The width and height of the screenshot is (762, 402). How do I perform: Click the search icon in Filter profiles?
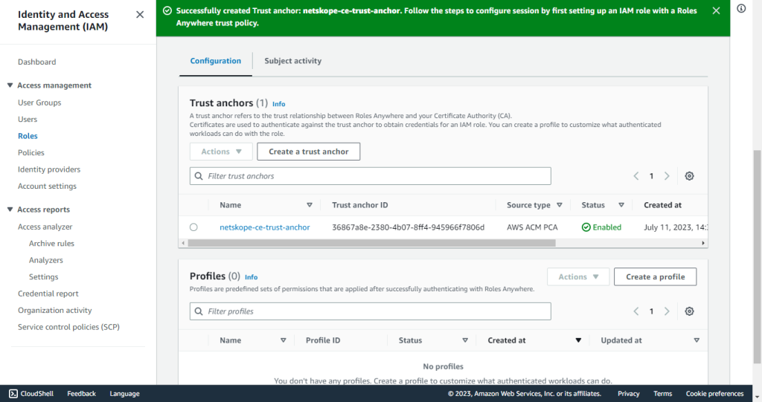click(x=198, y=311)
